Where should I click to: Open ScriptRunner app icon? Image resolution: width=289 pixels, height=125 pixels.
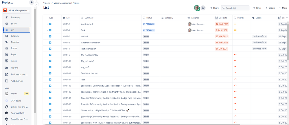click(x=7, y=119)
